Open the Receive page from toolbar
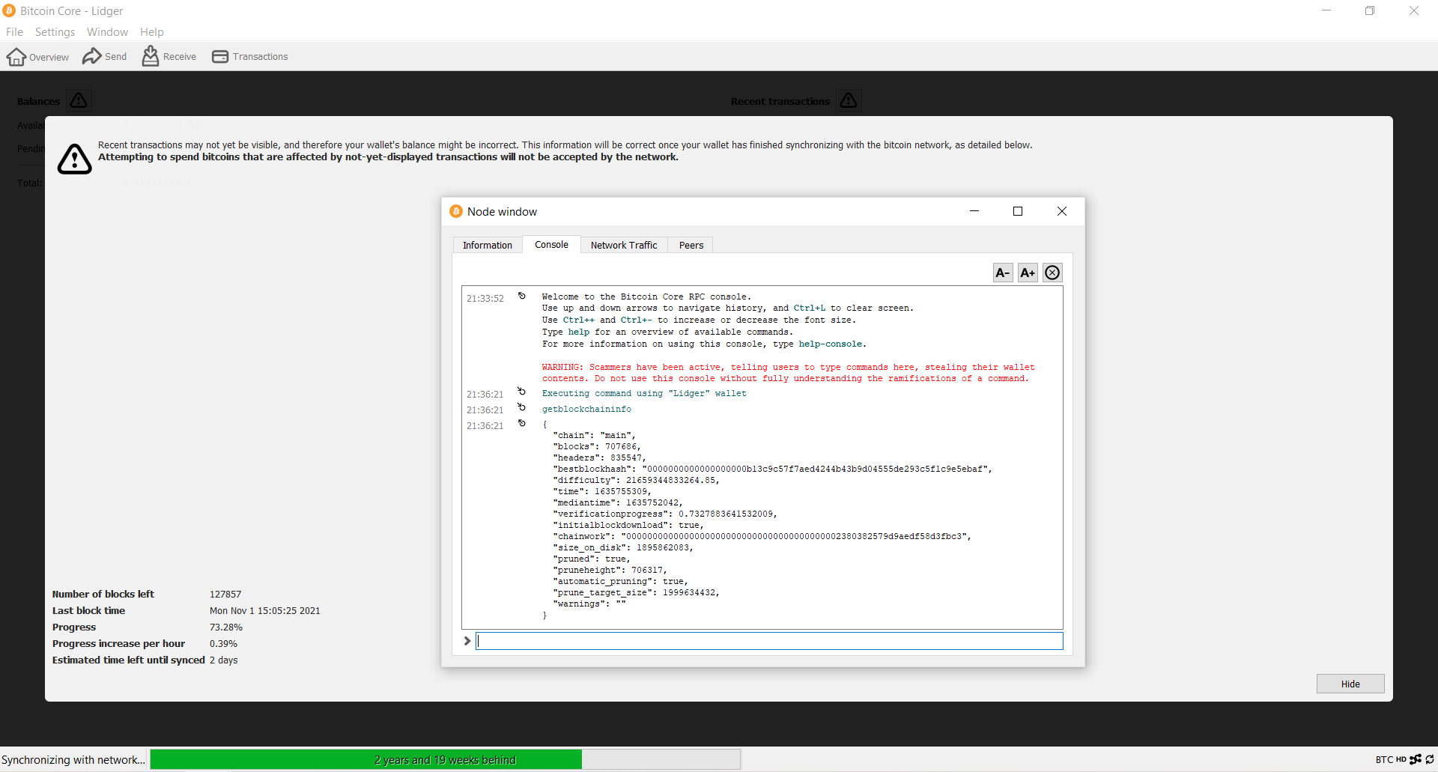 tap(169, 57)
